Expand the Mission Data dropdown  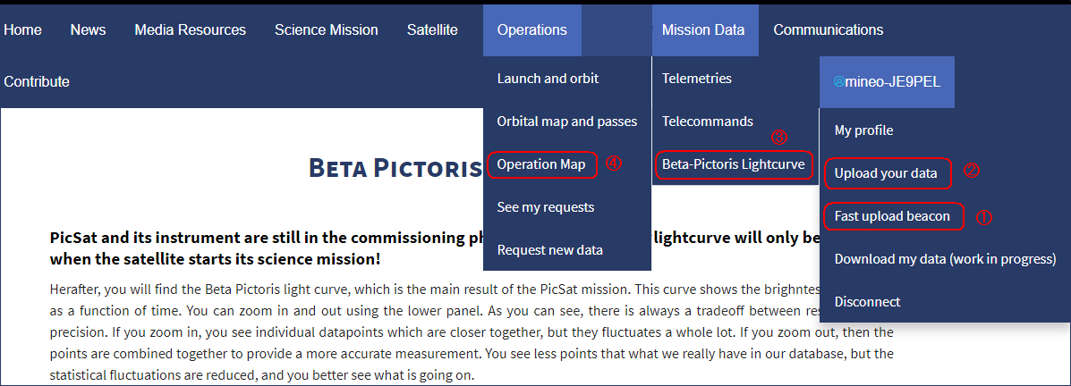[703, 30]
